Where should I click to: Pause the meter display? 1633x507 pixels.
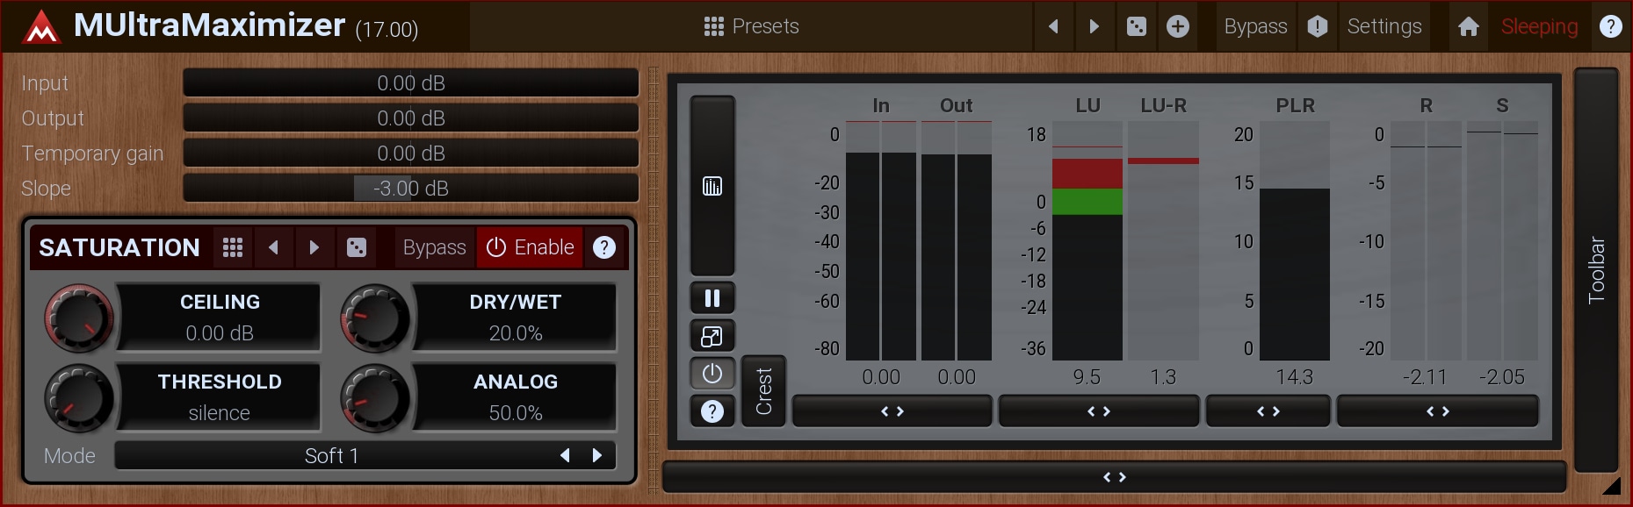[x=712, y=298]
